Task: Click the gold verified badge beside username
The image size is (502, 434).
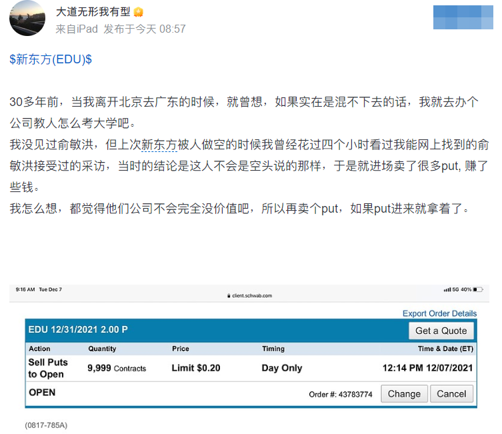Action: (138, 12)
